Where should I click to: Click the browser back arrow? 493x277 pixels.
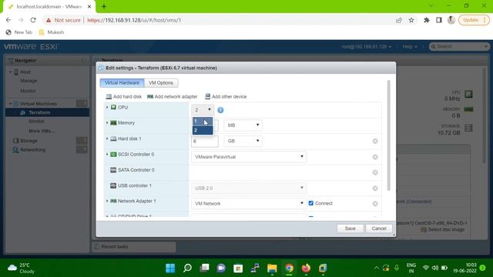coord(8,20)
